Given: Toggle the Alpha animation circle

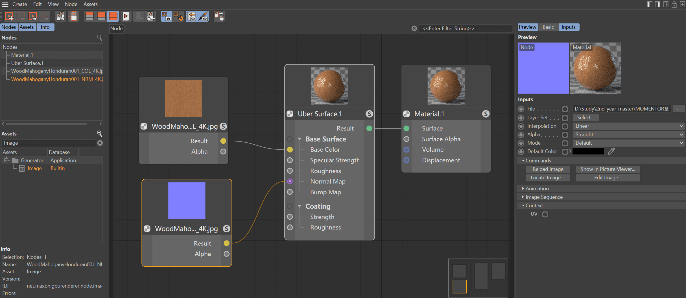Looking at the screenshot, I should 521,135.
